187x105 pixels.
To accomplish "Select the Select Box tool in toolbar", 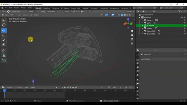I will pos(4,20).
